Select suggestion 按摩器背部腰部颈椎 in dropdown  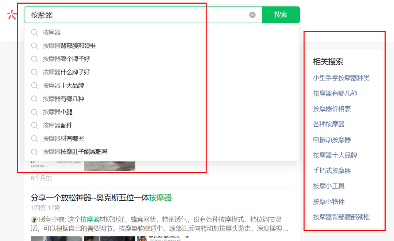(69, 46)
